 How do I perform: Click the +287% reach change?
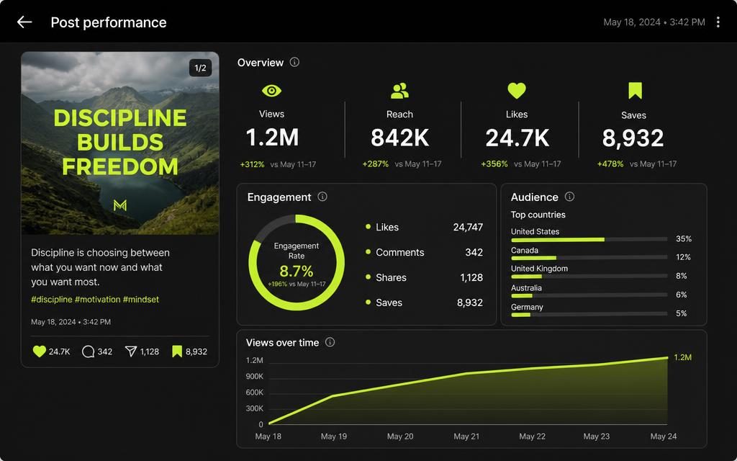coord(376,164)
